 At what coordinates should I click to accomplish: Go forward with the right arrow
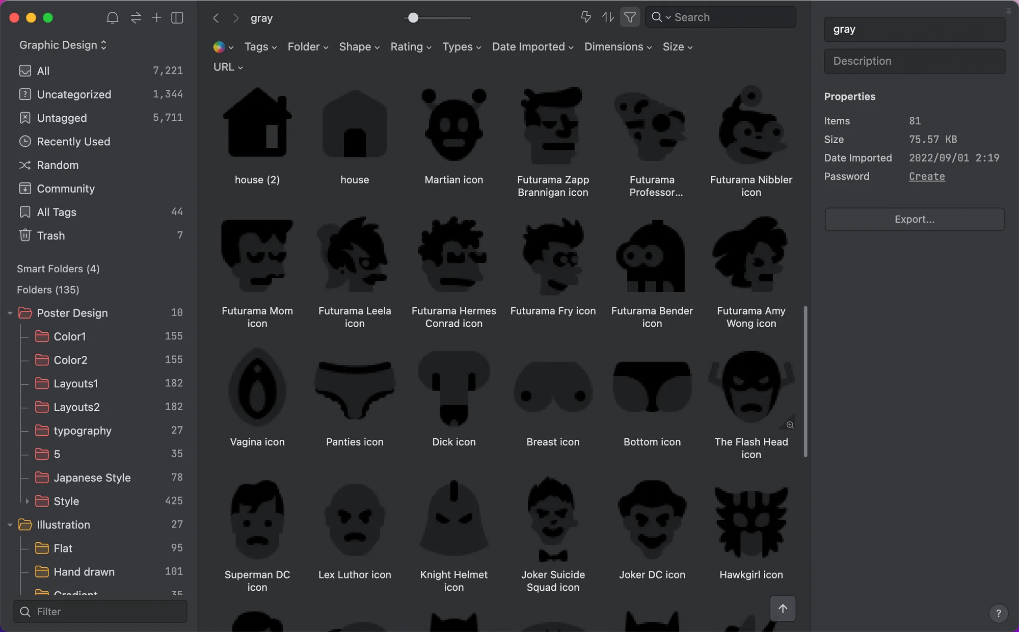tap(235, 18)
